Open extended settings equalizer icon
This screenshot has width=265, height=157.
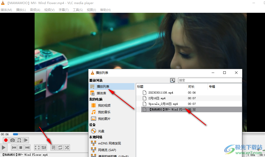pos(44,148)
